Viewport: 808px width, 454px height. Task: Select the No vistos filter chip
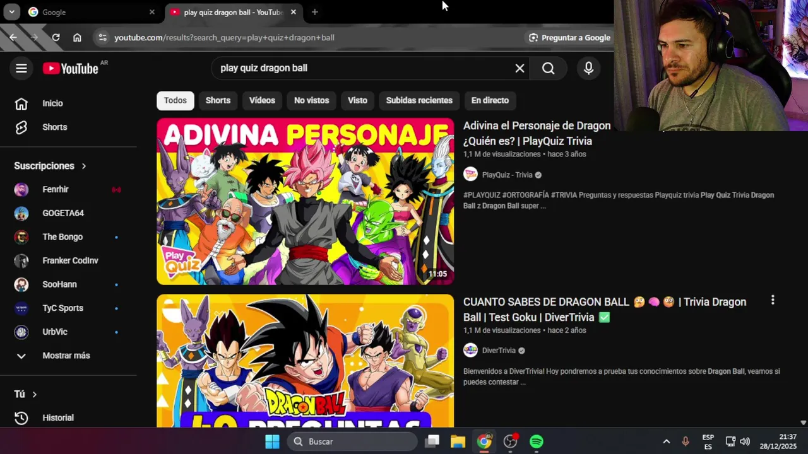312,100
